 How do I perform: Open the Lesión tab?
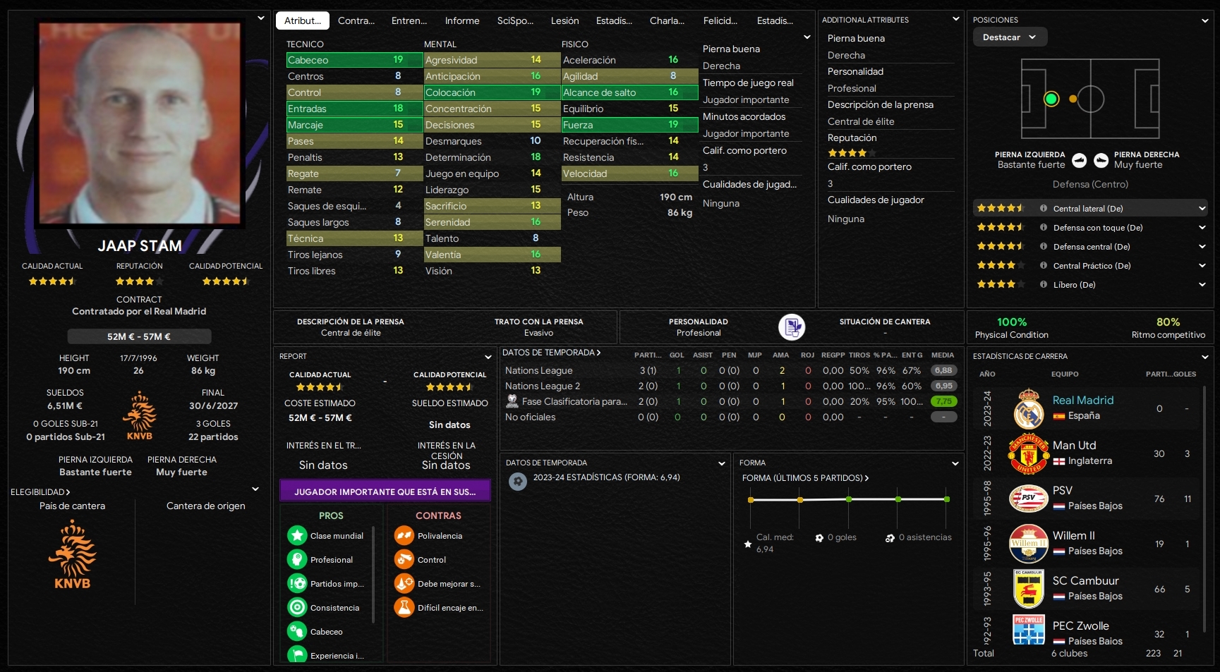click(x=565, y=20)
